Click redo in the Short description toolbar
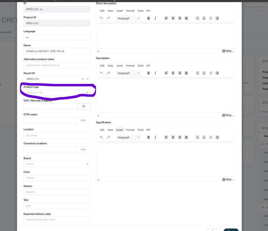Image resolution: width=268 pixels, height=231 pixels. click(x=108, y=18)
